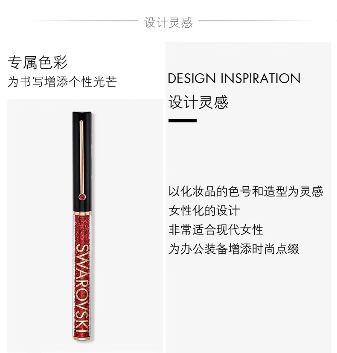
Task: Click the DESIGN INSPIRATION English title
Action: click(234, 78)
